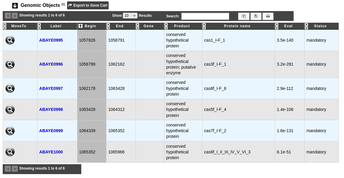
Task: Click the [6] count superscript
Action: tap(63, 4)
